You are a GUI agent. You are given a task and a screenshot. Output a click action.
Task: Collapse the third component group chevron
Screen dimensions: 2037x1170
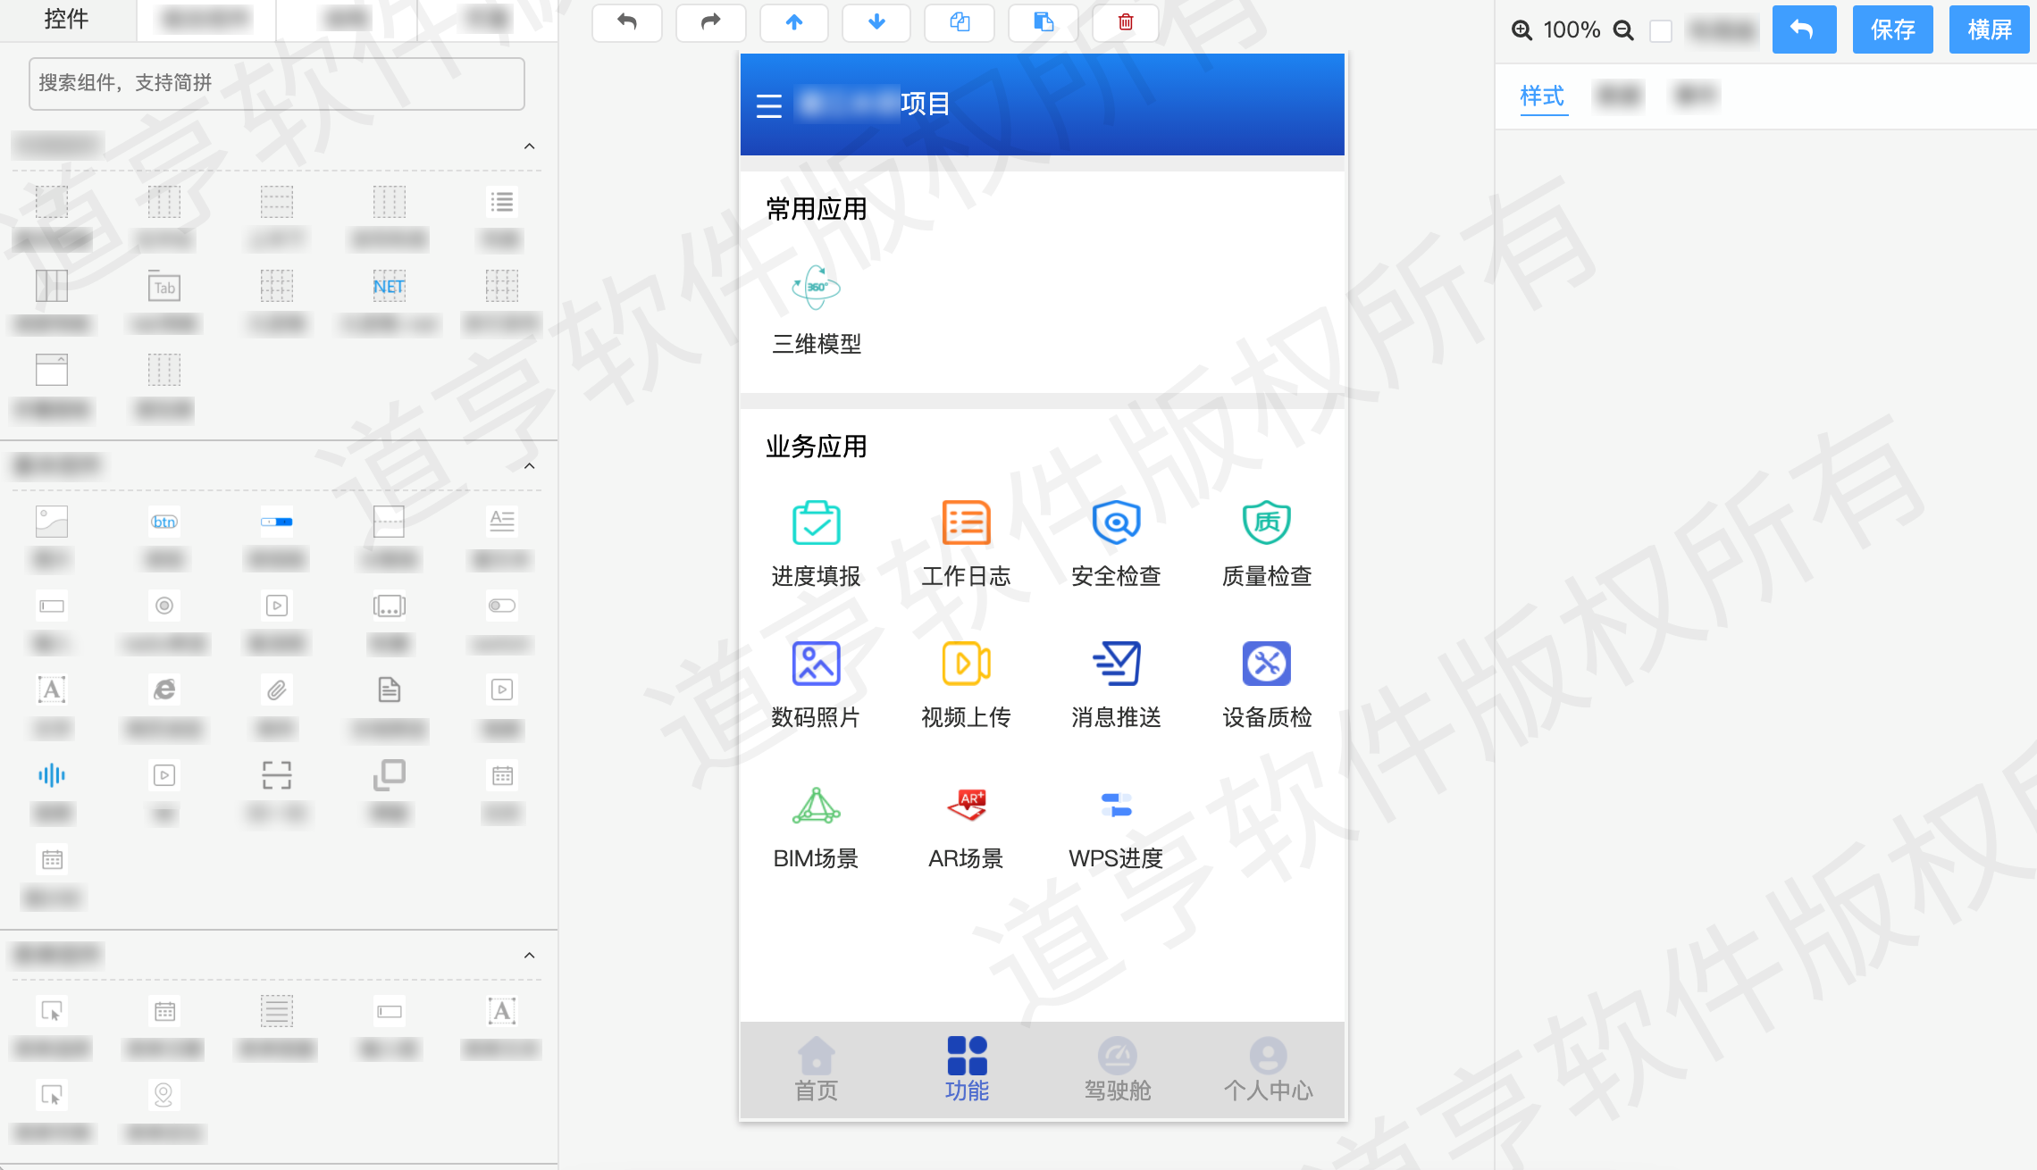(529, 955)
